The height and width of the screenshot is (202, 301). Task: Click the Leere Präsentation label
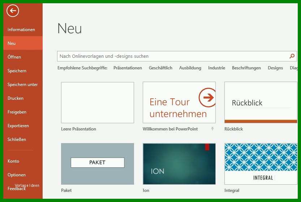click(x=78, y=129)
